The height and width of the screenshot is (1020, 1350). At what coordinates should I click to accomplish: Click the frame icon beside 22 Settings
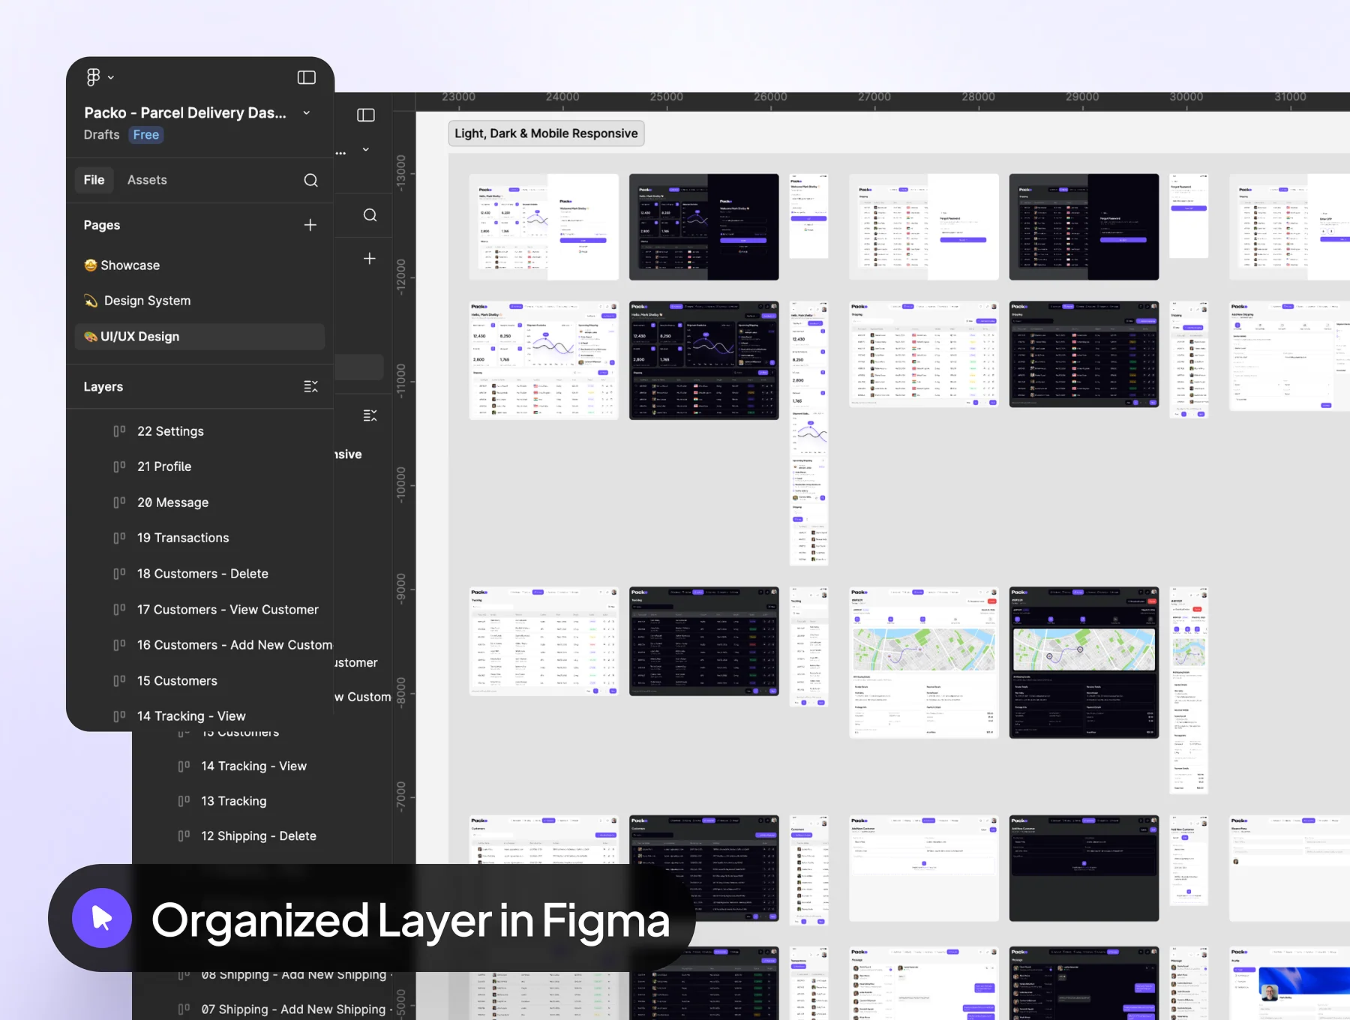pos(119,431)
